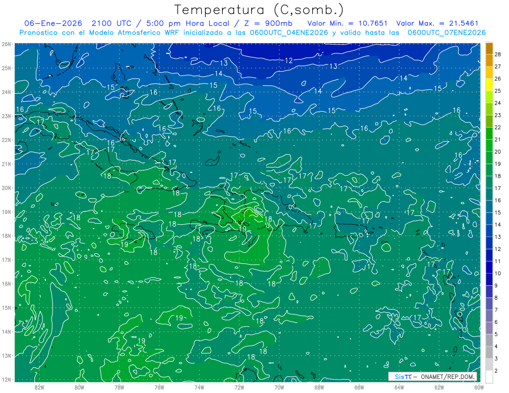This screenshot has height=393, width=509.
Task: Click the '5' label on the color scale
Action: [496, 334]
